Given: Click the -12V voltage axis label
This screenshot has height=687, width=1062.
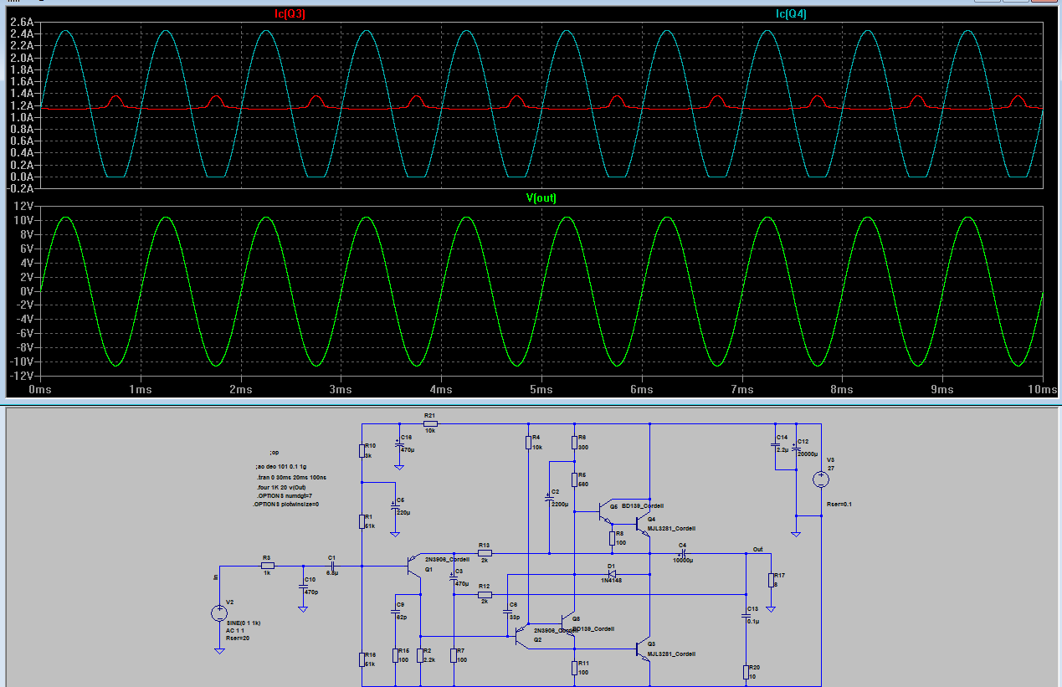Looking at the screenshot, I should [22, 377].
